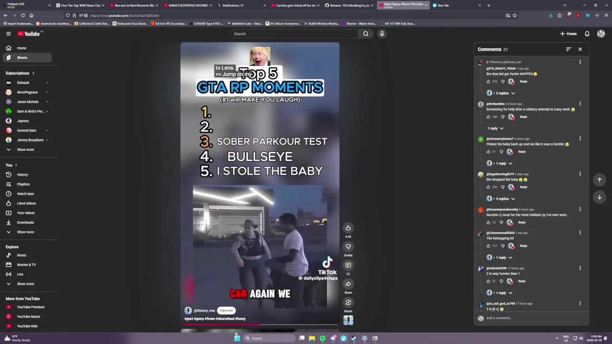Dislike the comment by @KcNeedMo
612x344 pixels.
click(503, 117)
